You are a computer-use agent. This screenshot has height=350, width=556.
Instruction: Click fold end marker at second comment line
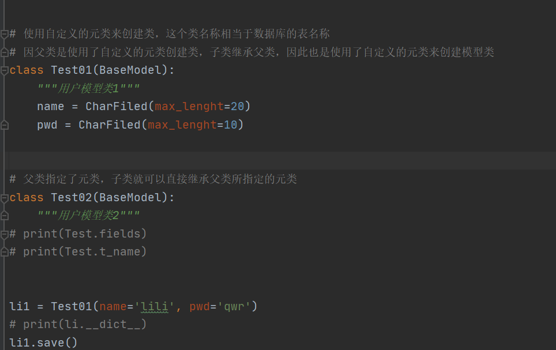[x=5, y=52]
